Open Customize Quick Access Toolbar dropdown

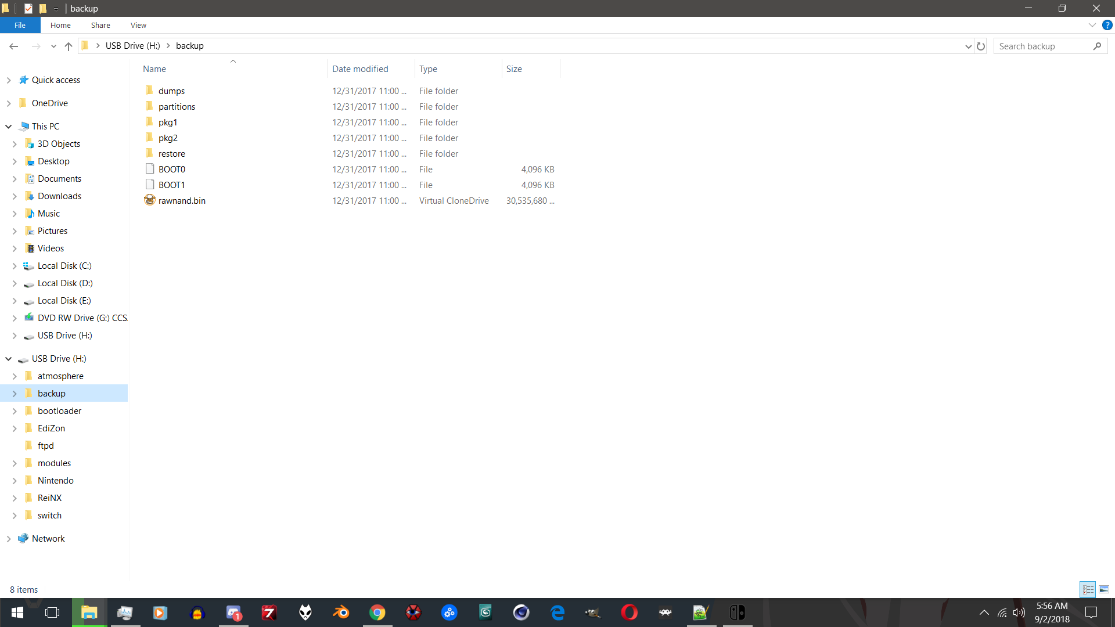[x=56, y=9]
